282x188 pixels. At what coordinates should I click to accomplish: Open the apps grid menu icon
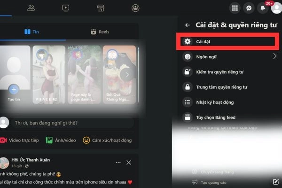234,8
